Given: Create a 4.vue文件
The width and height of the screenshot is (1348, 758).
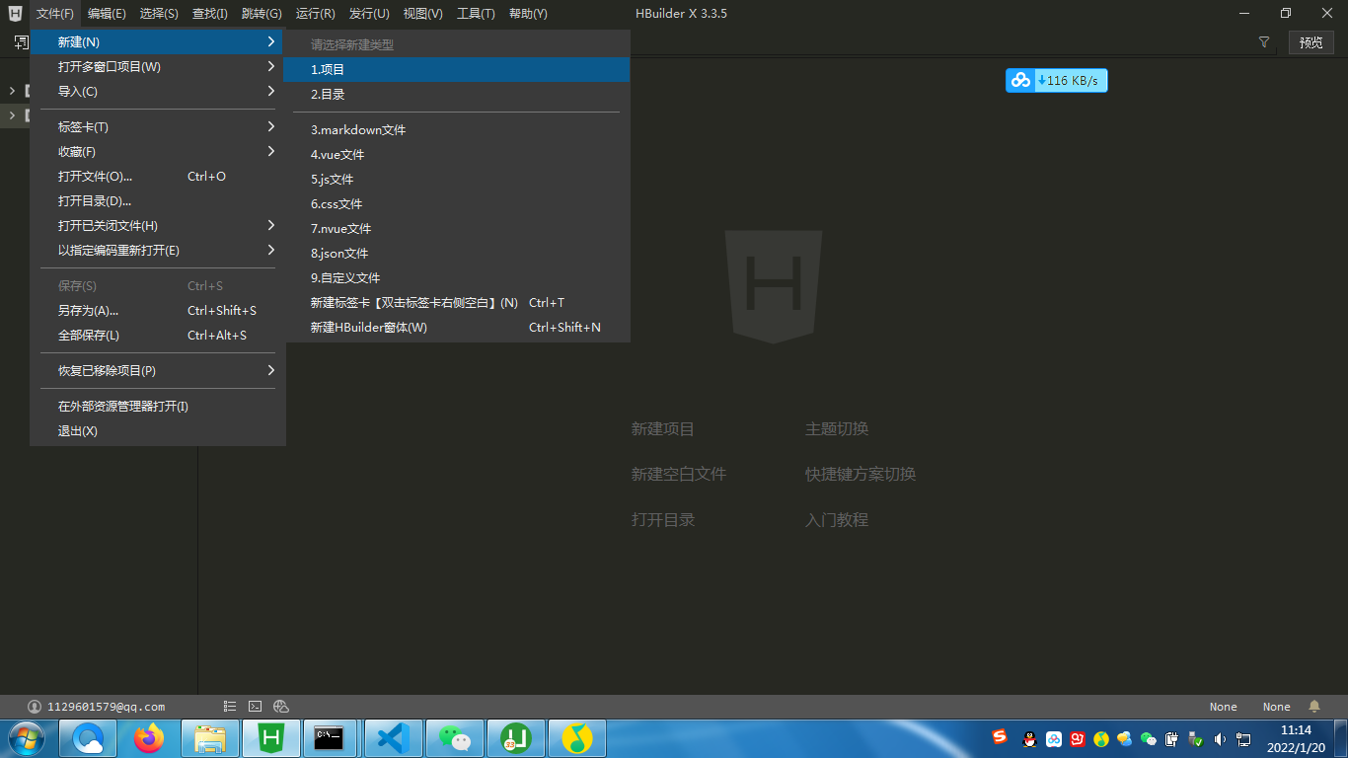Looking at the screenshot, I should pyautogui.click(x=457, y=154).
